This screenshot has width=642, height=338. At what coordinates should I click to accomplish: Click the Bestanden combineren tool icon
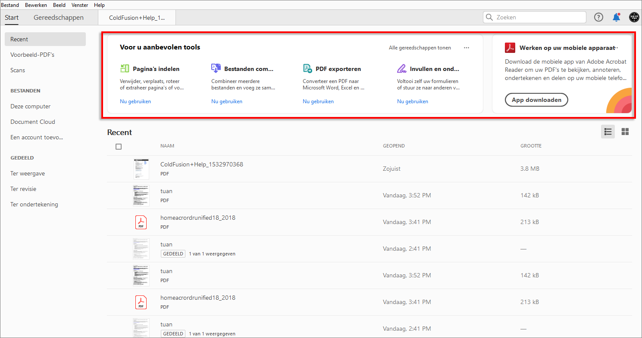216,68
